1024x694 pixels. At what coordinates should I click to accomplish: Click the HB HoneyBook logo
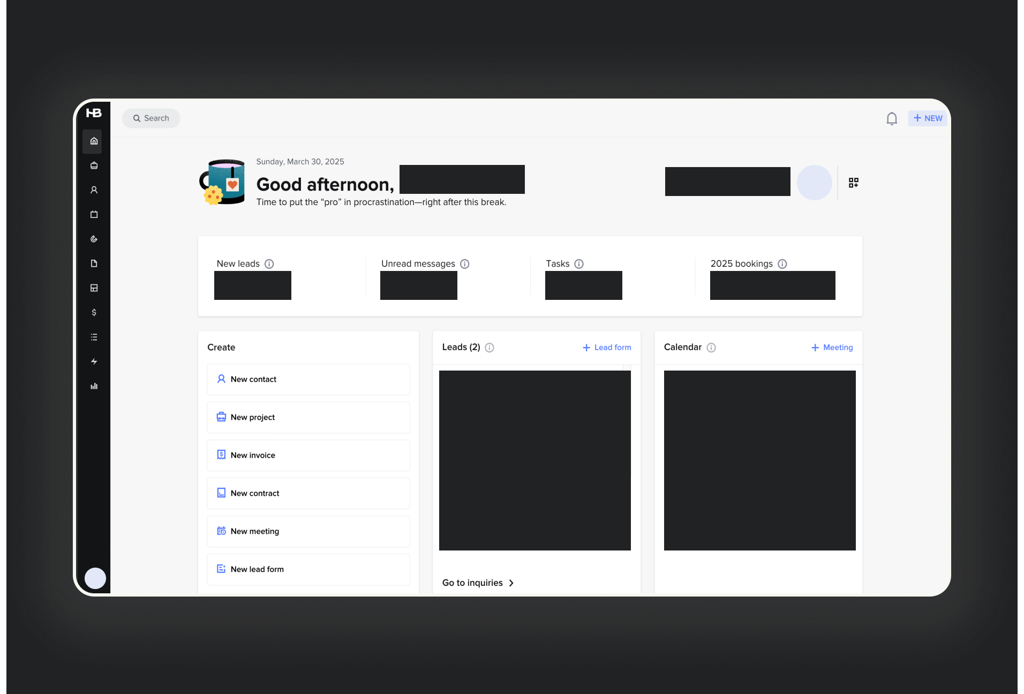click(x=94, y=113)
